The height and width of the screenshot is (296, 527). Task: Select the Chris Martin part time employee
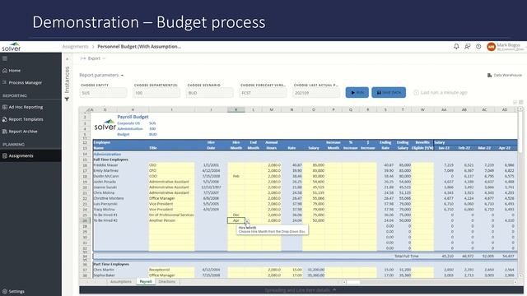point(120,270)
